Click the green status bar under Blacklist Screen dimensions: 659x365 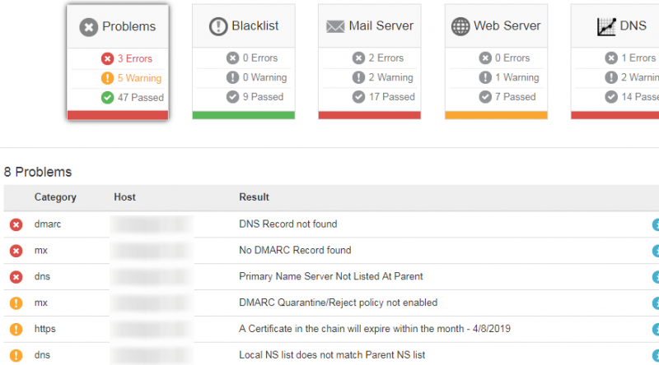[244, 115]
